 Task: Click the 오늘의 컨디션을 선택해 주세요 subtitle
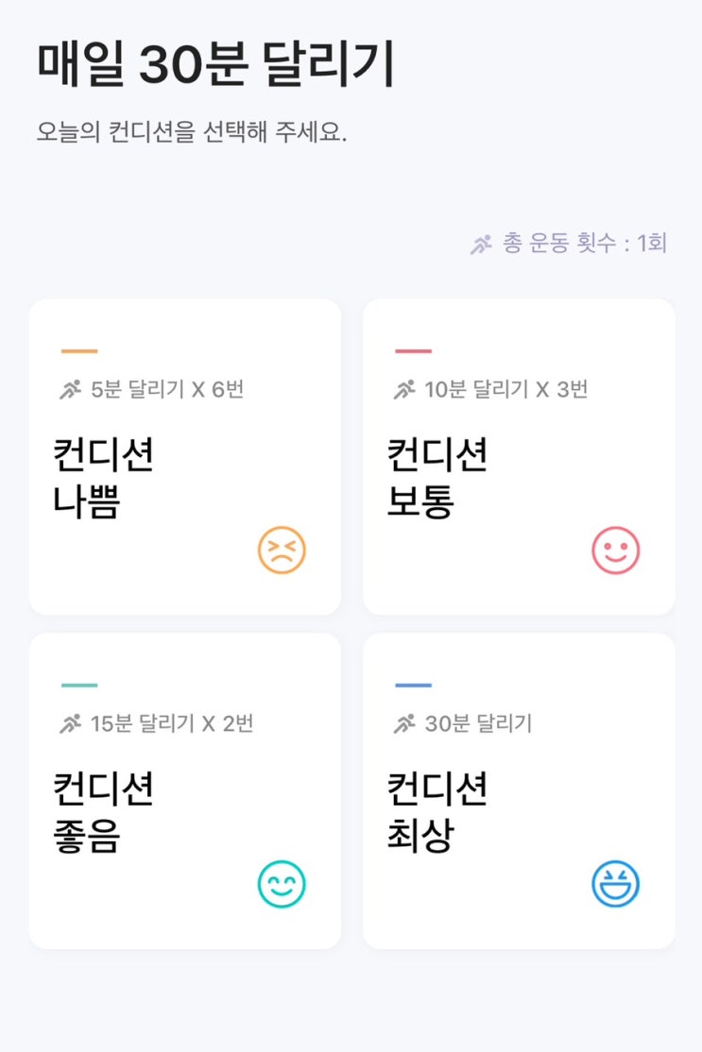[x=192, y=132]
